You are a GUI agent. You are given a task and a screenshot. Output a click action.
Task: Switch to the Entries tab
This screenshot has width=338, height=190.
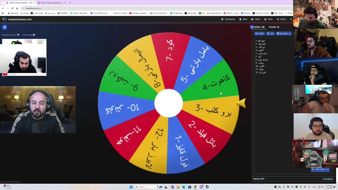pos(259,27)
